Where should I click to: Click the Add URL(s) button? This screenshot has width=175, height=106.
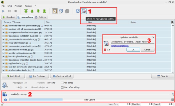[x=13, y=76]
